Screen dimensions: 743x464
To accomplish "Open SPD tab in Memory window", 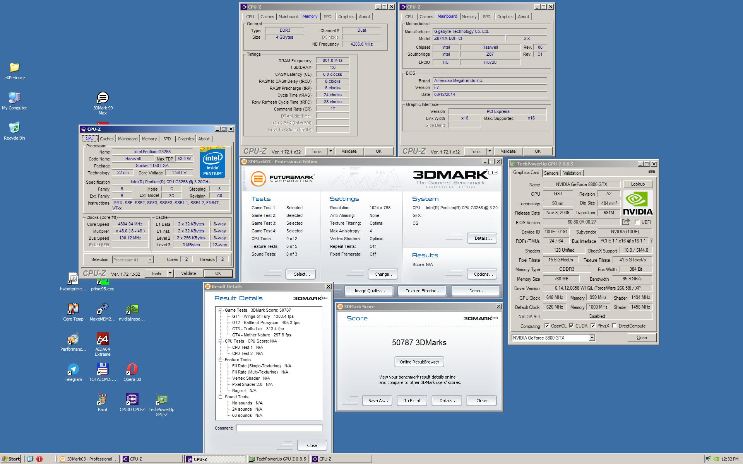I will coord(327,17).
